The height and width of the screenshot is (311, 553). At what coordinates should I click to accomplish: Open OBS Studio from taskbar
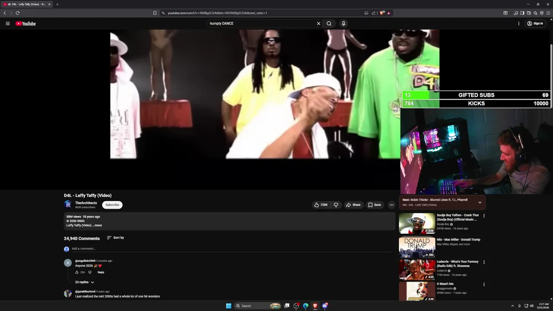click(296, 306)
